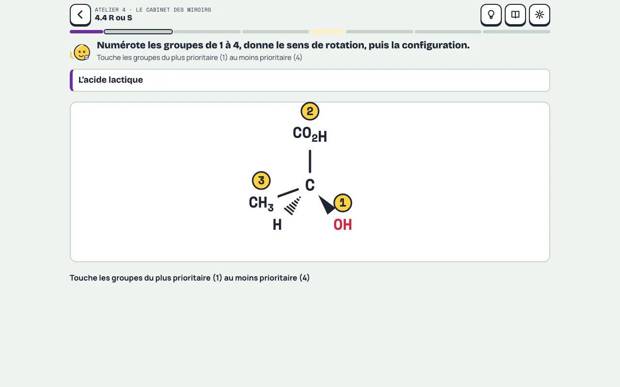
Task: Click the last grey progress segment
Action: tap(516, 32)
